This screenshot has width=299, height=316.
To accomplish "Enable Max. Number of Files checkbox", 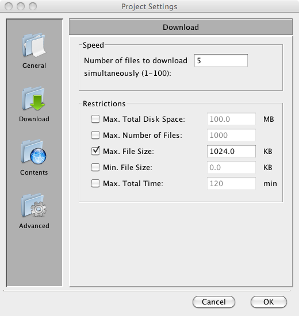I will click(95, 135).
